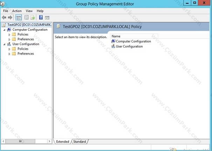This screenshot has height=151, width=212.
Task: Select Preferences label under User Configuration
Action: 26,54
